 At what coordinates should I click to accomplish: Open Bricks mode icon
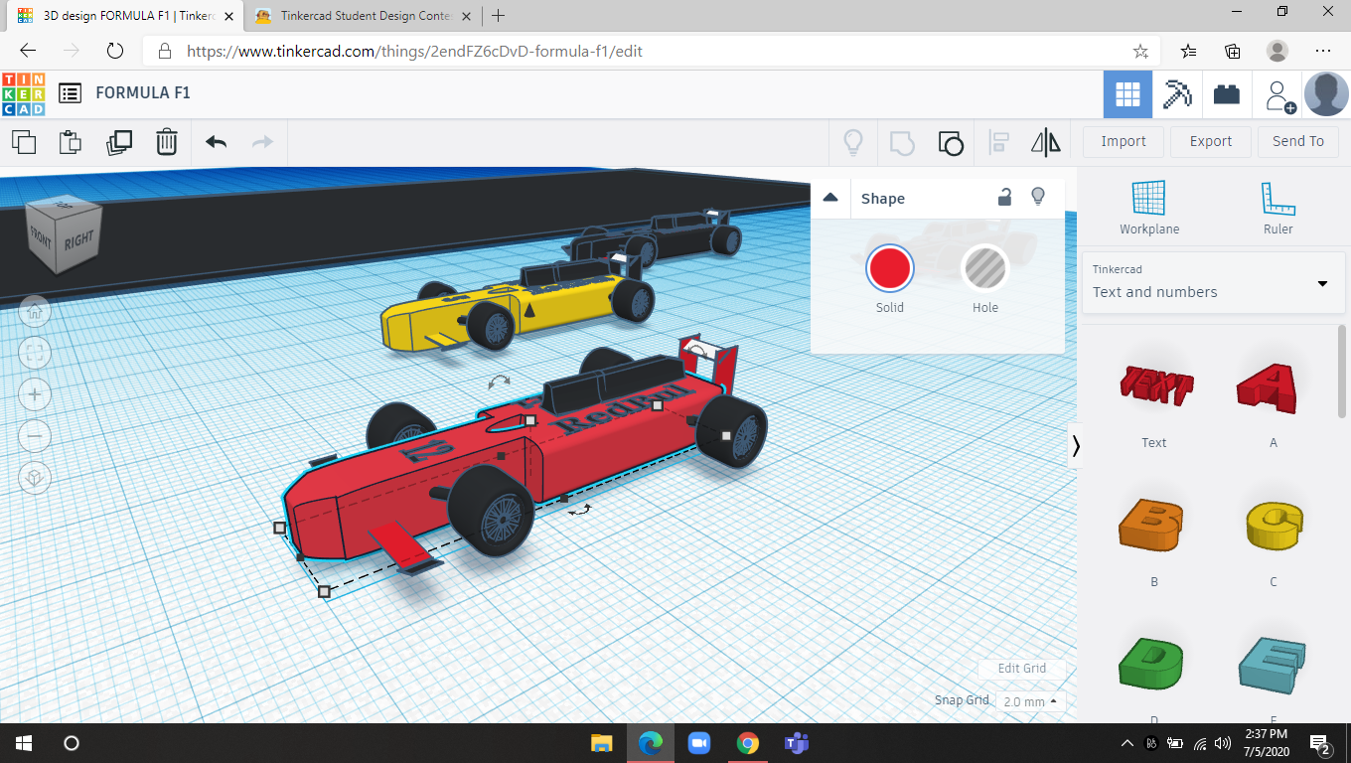click(x=1227, y=94)
